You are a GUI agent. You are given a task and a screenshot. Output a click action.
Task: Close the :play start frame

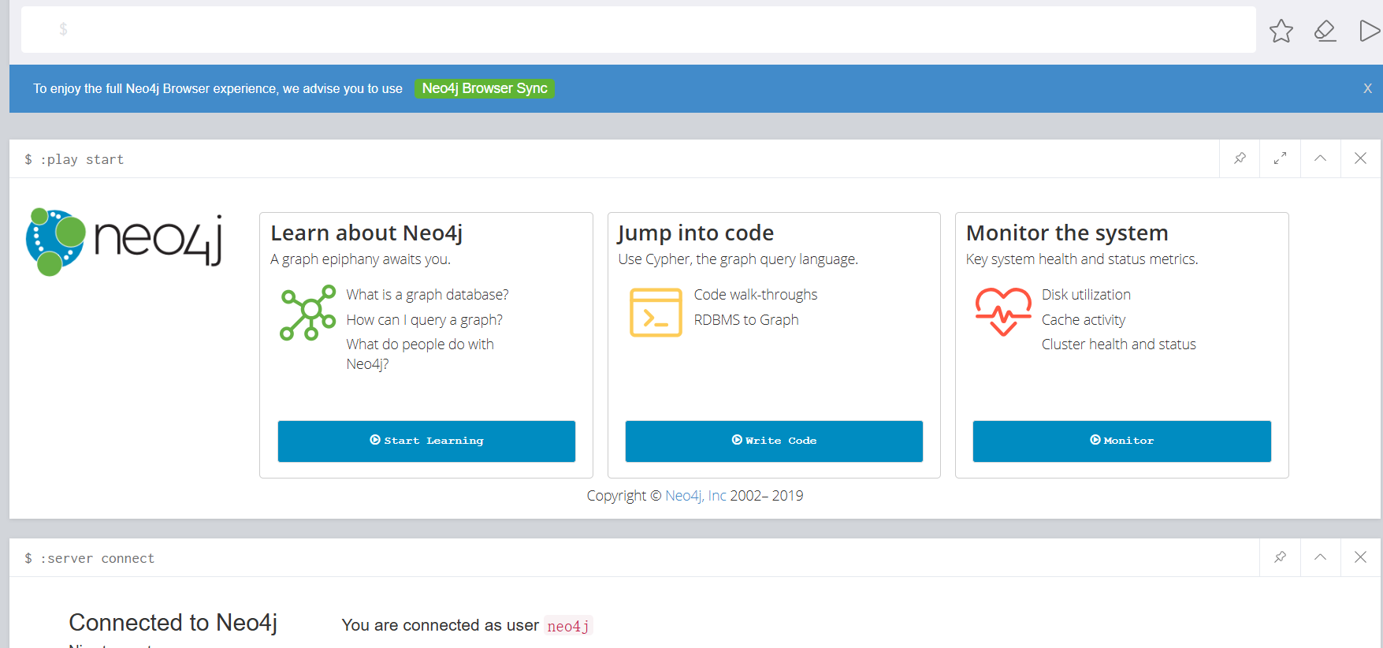(x=1361, y=158)
